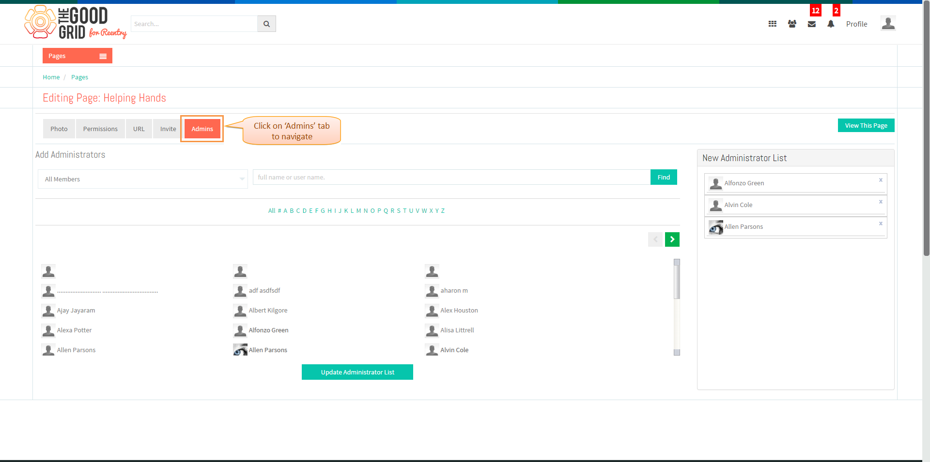930x462 pixels.
Task: Select member Alex Houston
Action: pos(459,310)
